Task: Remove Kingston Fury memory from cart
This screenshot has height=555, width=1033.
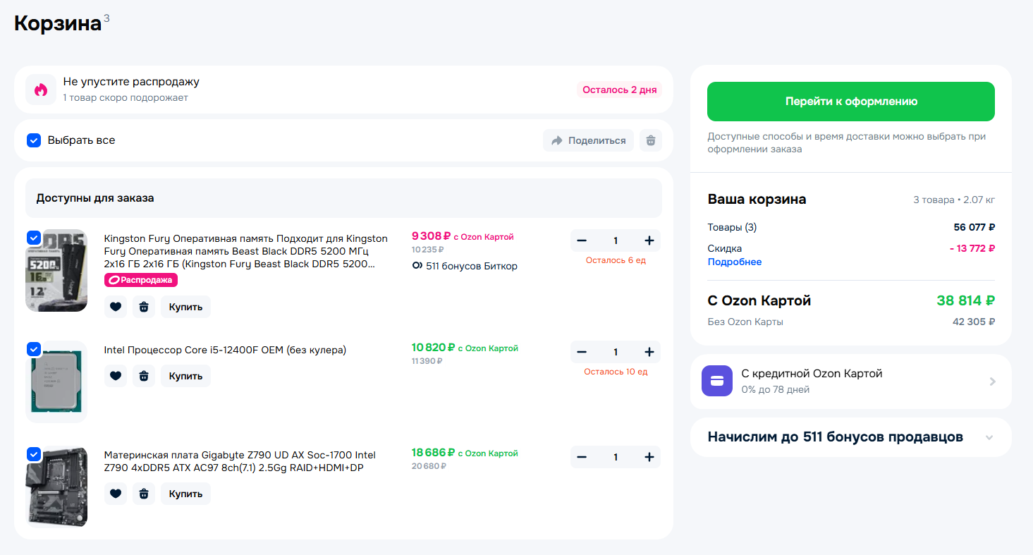Action: [x=144, y=307]
